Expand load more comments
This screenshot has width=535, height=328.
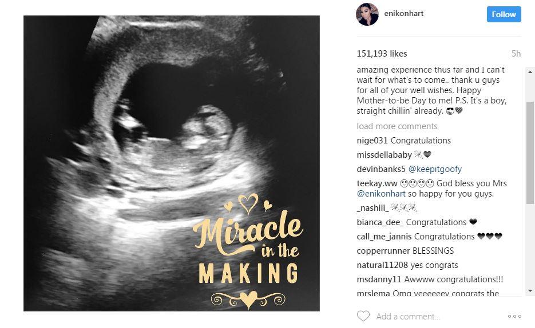(x=397, y=126)
